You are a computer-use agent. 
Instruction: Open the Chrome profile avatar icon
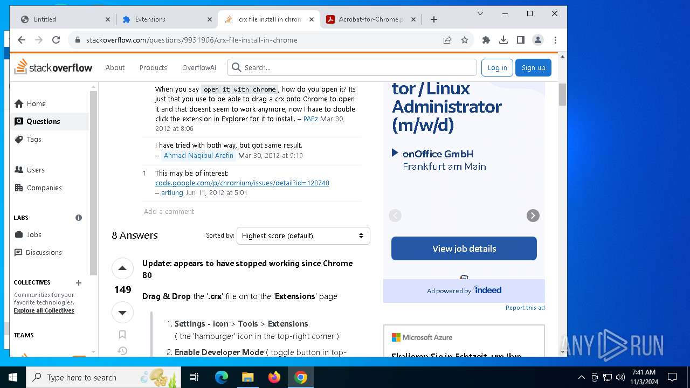pos(538,40)
